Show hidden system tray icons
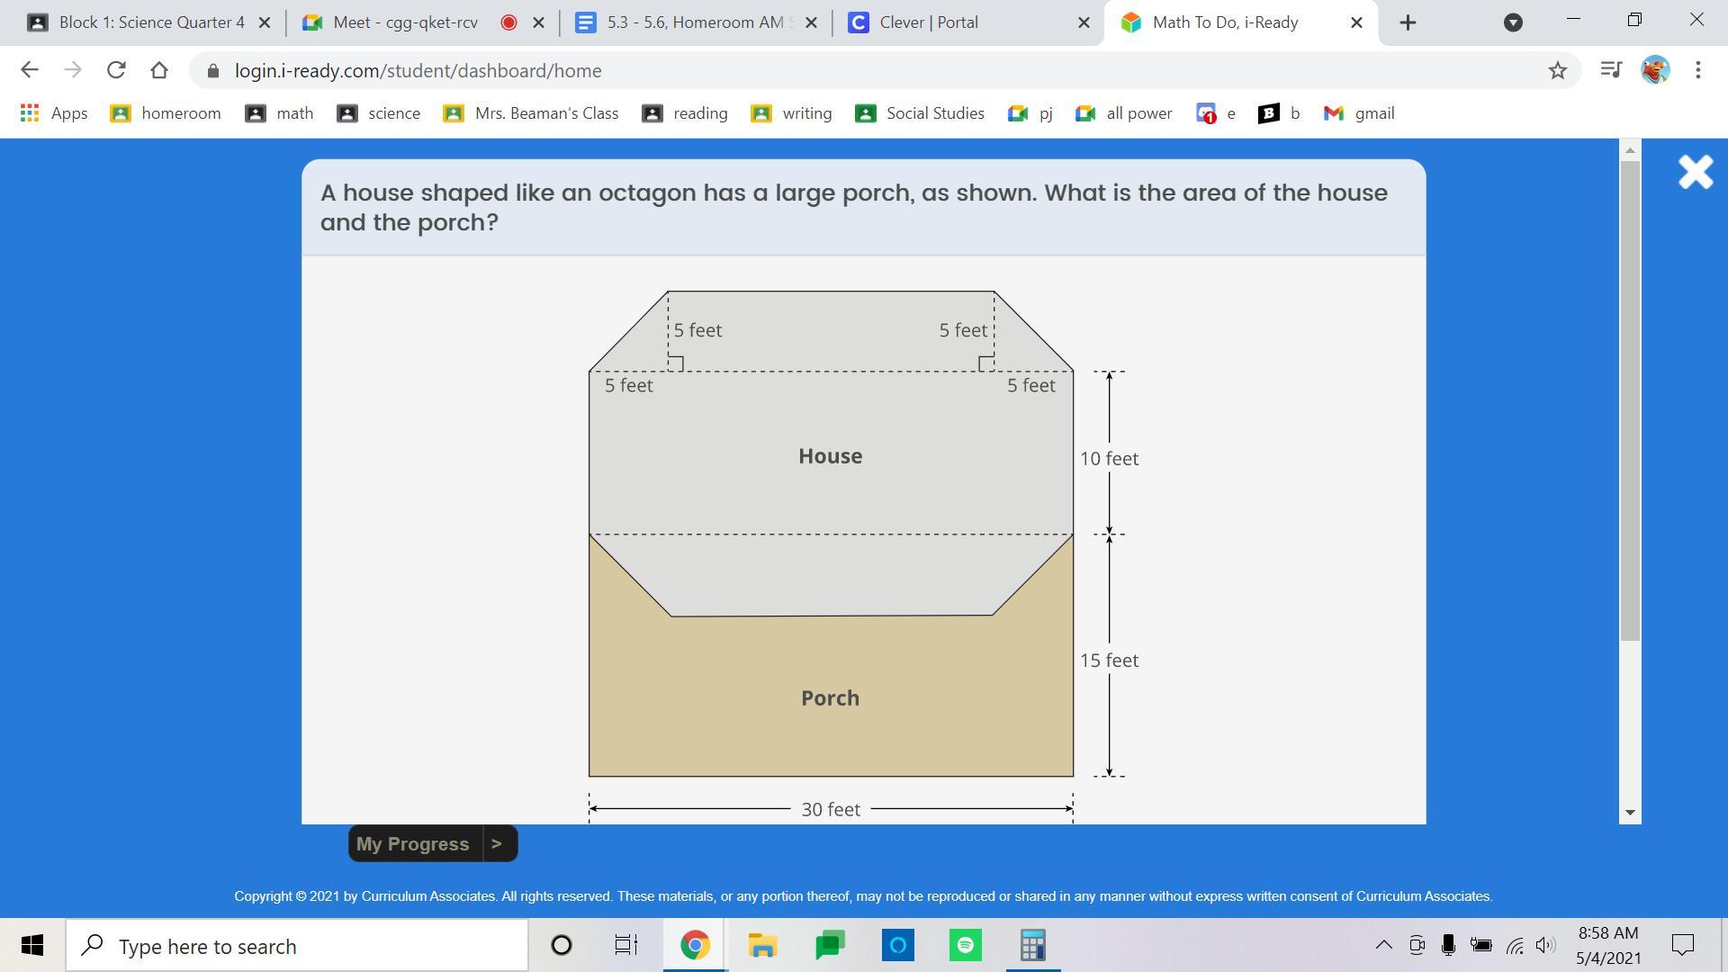The height and width of the screenshot is (972, 1728). (1383, 945)
